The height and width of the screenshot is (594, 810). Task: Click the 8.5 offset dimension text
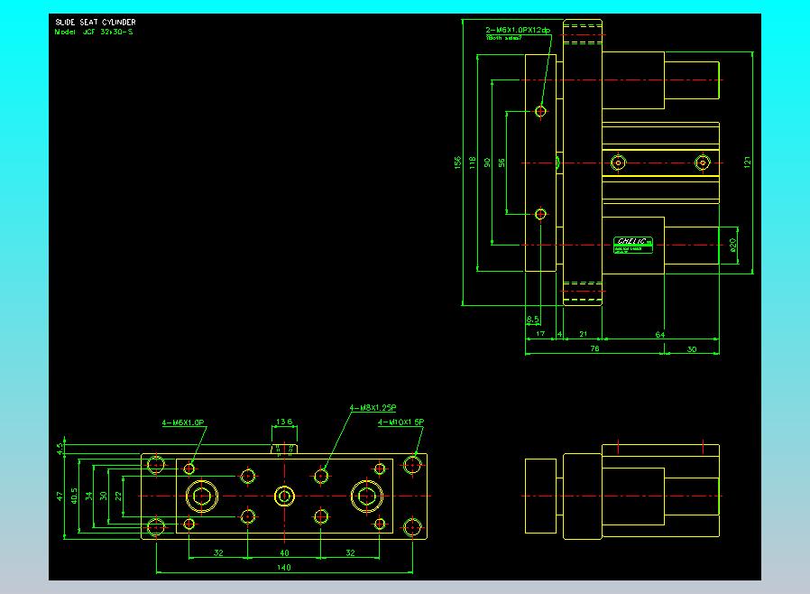pos(532,320)
